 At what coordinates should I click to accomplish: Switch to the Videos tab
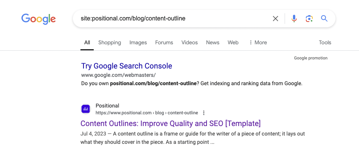click(190, 42)
